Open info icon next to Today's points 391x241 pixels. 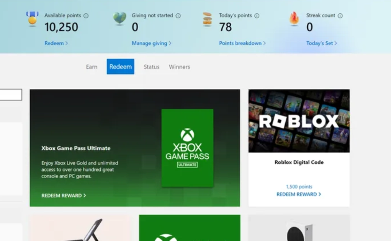coord(257,16)
